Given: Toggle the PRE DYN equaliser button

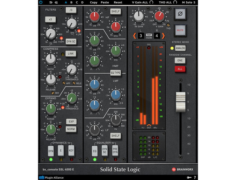Looking at the screenshot, I should (x=115, y=151).
